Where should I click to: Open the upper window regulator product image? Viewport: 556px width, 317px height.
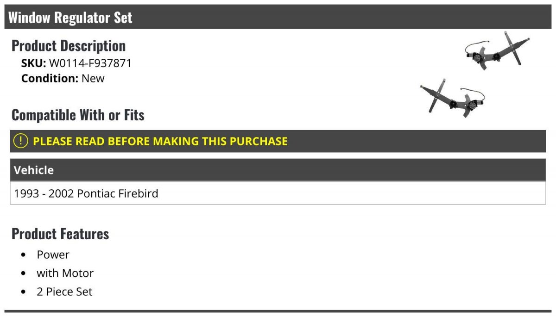(x=497, y=51)
